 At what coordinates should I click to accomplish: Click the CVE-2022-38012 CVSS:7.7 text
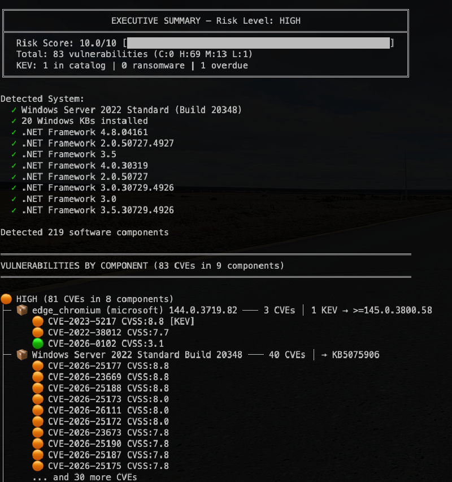(x=108, y=332)
